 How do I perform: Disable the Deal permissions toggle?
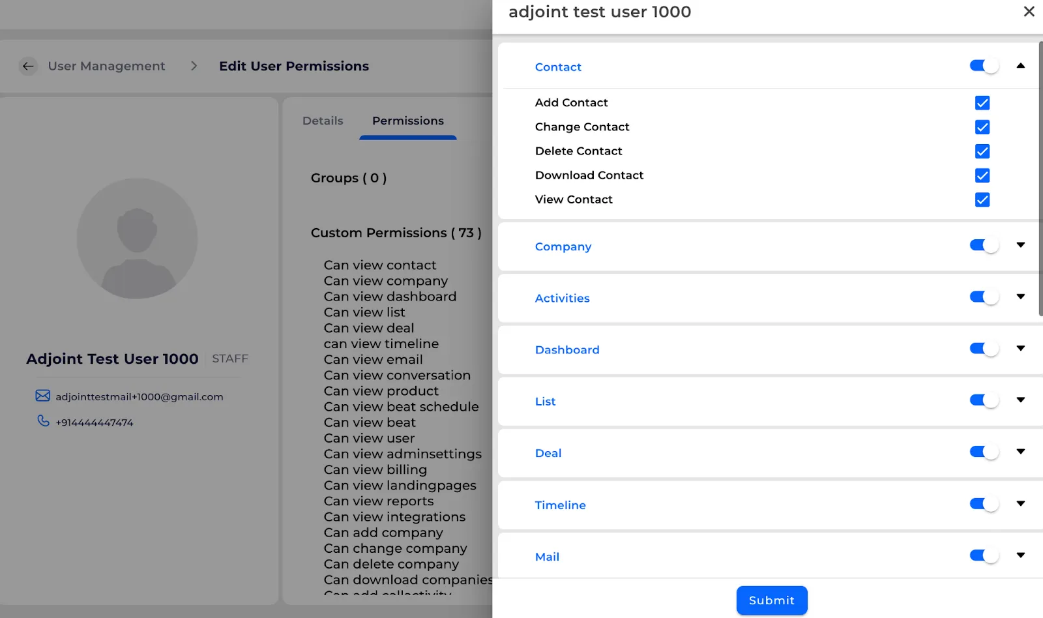coord(984,452)
